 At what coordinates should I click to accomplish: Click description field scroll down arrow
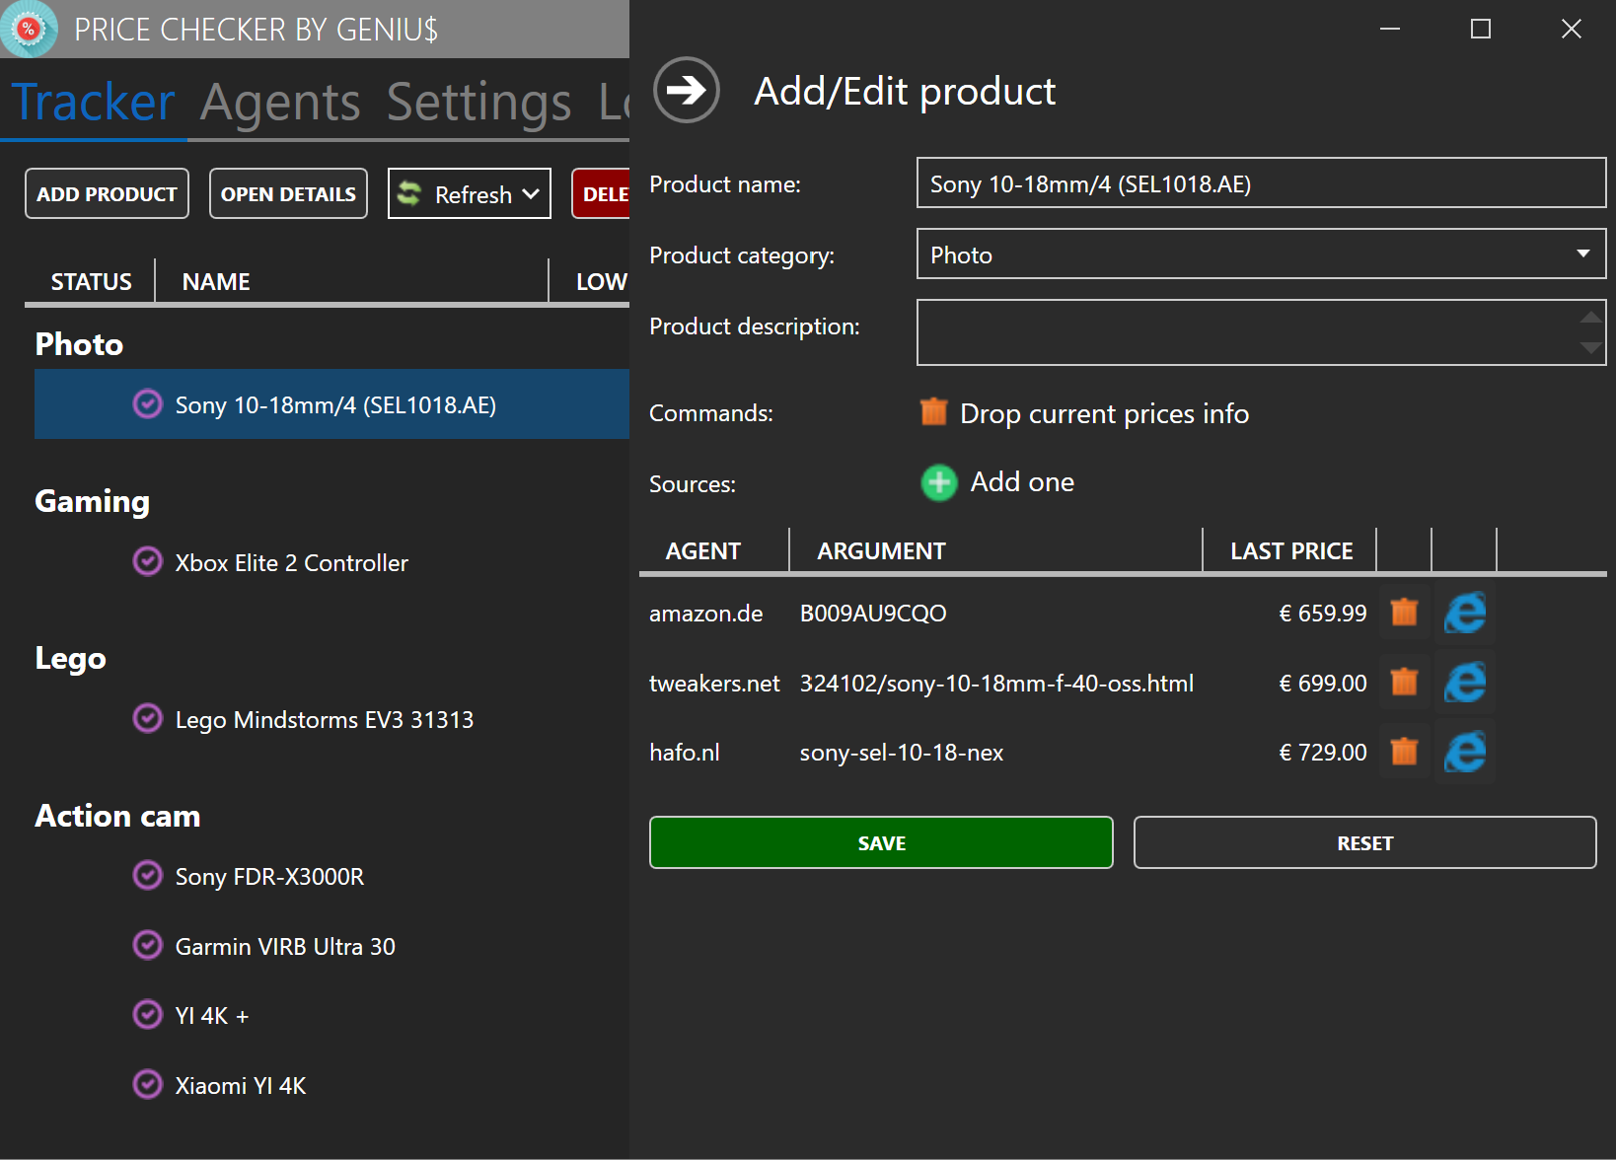1590,348
